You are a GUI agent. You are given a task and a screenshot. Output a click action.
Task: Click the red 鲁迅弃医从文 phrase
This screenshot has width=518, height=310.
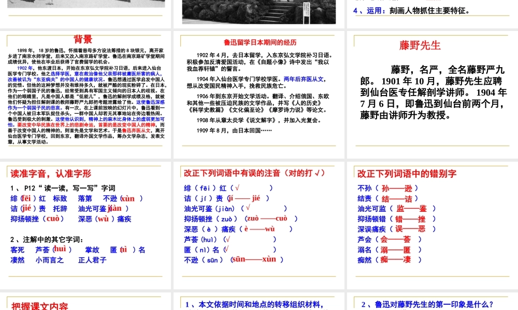click(x=136, y=130)
